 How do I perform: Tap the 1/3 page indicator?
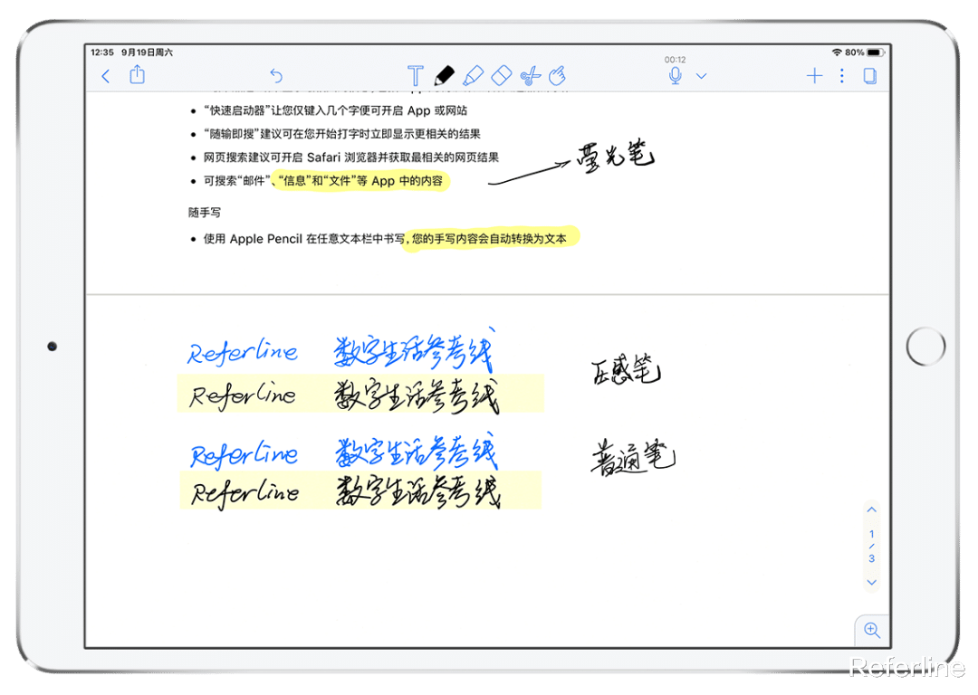(x=871, y=545)
